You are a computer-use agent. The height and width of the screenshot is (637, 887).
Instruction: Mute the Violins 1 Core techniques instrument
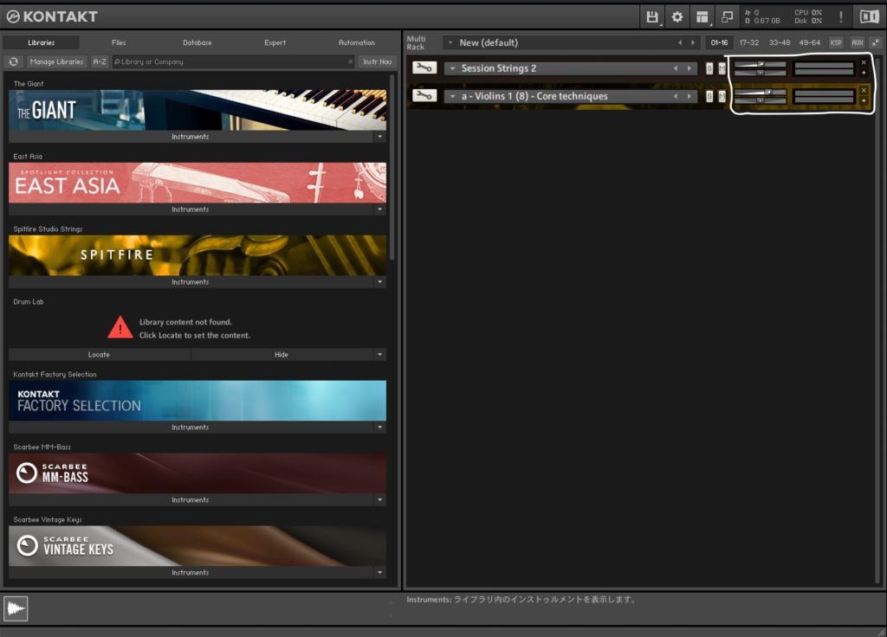(x=721, y=96)
